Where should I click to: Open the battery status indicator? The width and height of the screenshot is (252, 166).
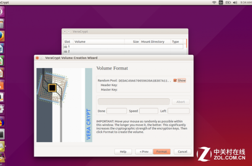click(228, 3)
